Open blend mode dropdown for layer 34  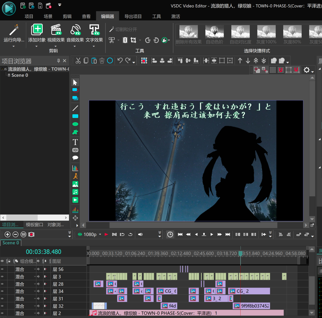[x=35, y=291]
